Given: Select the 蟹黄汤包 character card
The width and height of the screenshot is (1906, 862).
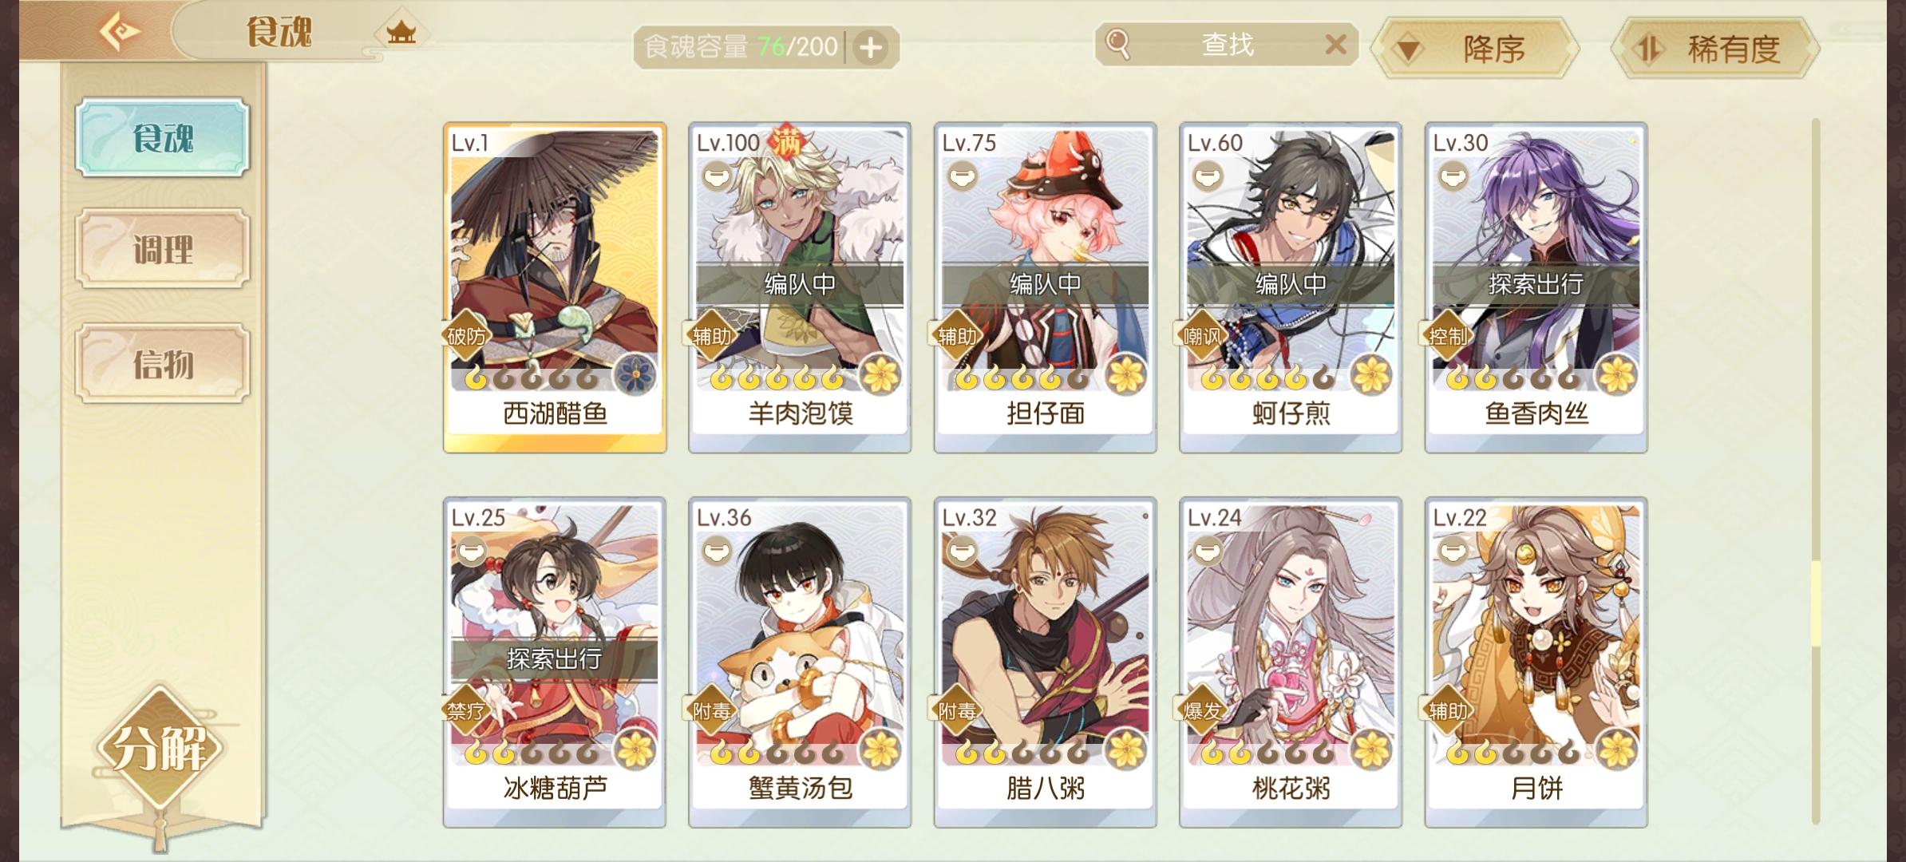Looking at the screenshot, I should 800,662.
